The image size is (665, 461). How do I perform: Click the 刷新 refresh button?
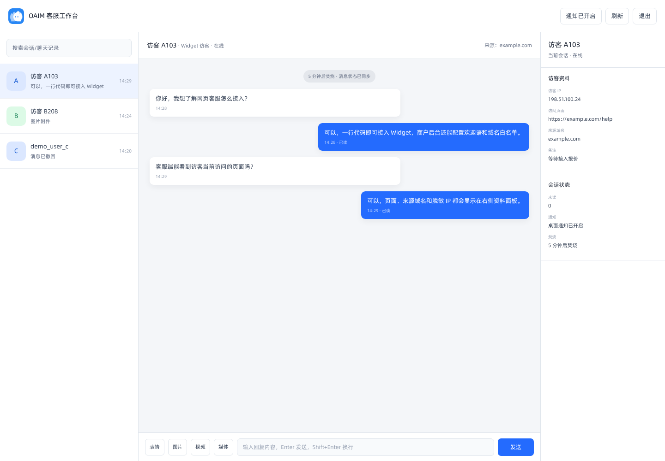pos(617,16)
